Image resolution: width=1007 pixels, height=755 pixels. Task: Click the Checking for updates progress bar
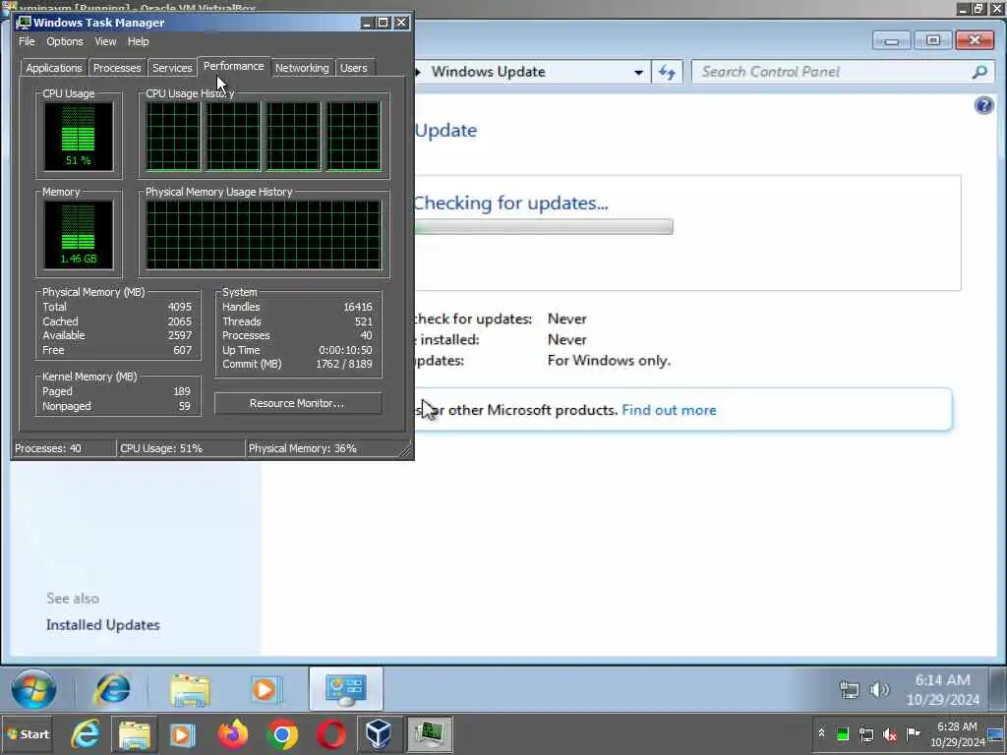543,227
